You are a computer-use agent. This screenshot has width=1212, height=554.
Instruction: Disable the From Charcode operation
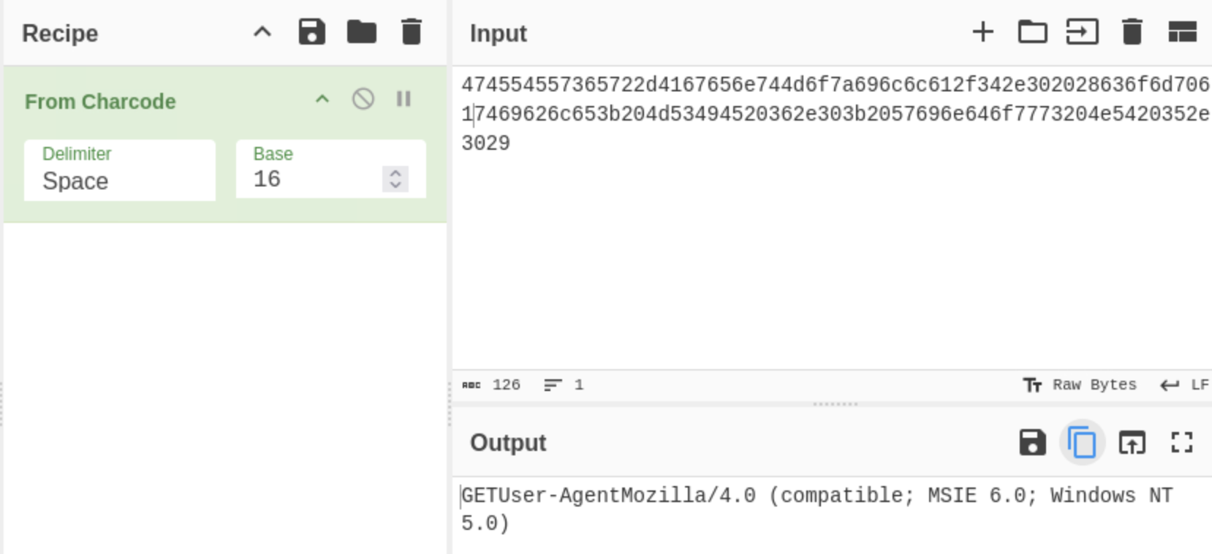coord(363,99)
